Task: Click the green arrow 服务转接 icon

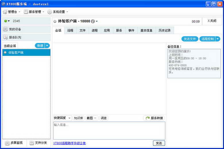Action: tap(148, 118)
